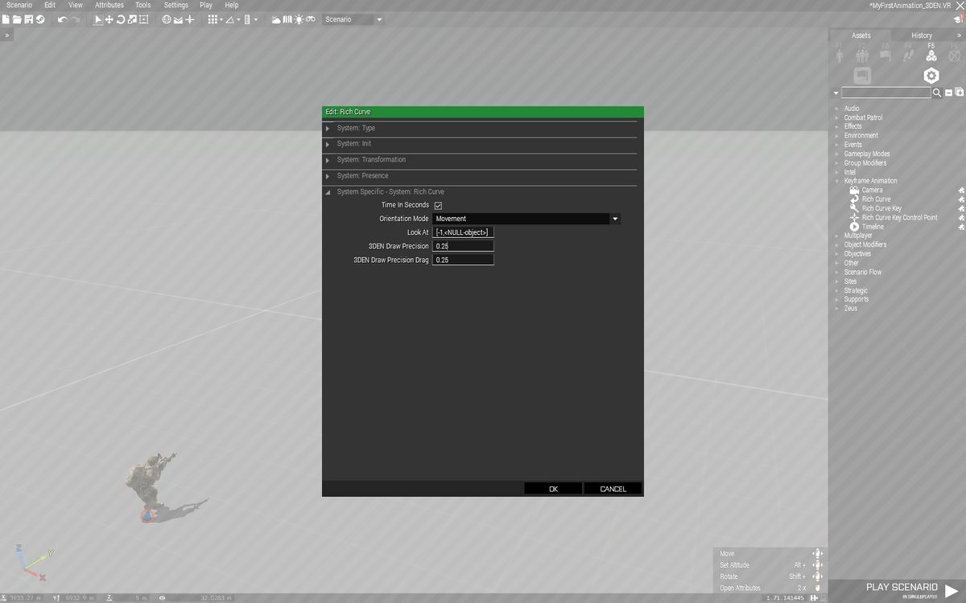
Task: Toggle the map globe icon in the toolbar
Action: click(167, 19)
